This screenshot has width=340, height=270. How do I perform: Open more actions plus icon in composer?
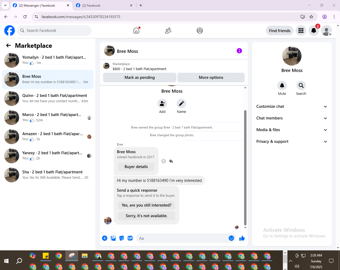(105, 238)
